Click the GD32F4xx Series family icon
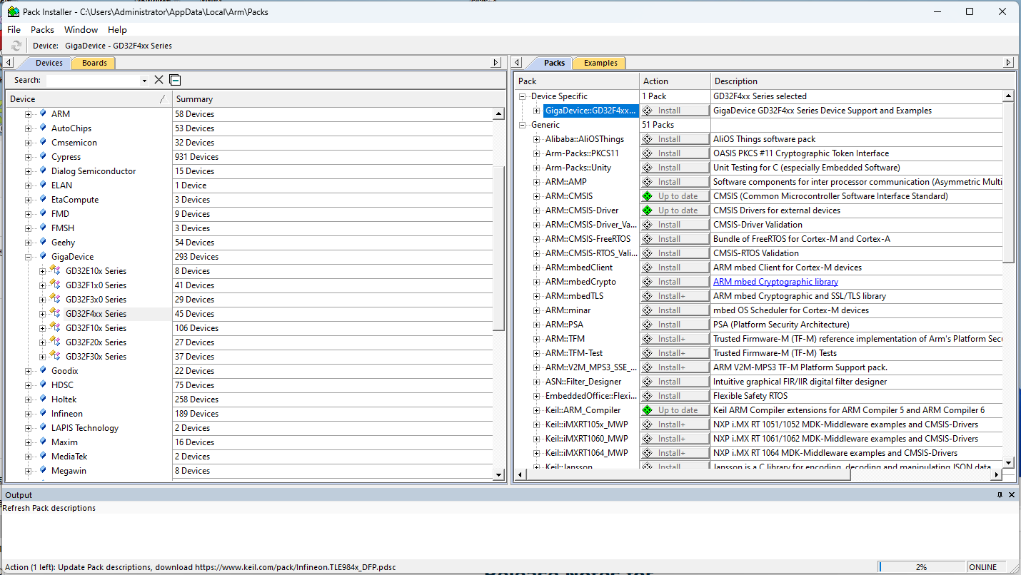The width and height of the screenshot is (1021, 575). tap(56, 313)
